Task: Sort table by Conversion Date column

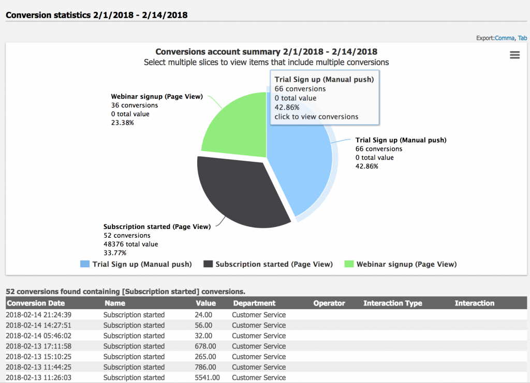Action: pos(36,303)
